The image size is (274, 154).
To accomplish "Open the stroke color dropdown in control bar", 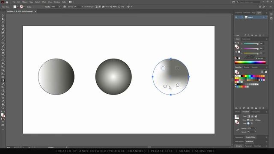I will pos(24,7).
